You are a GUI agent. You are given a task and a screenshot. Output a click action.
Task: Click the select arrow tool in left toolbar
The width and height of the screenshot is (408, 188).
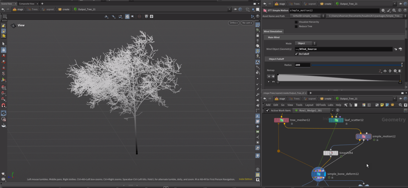click(x=3, y=44)
